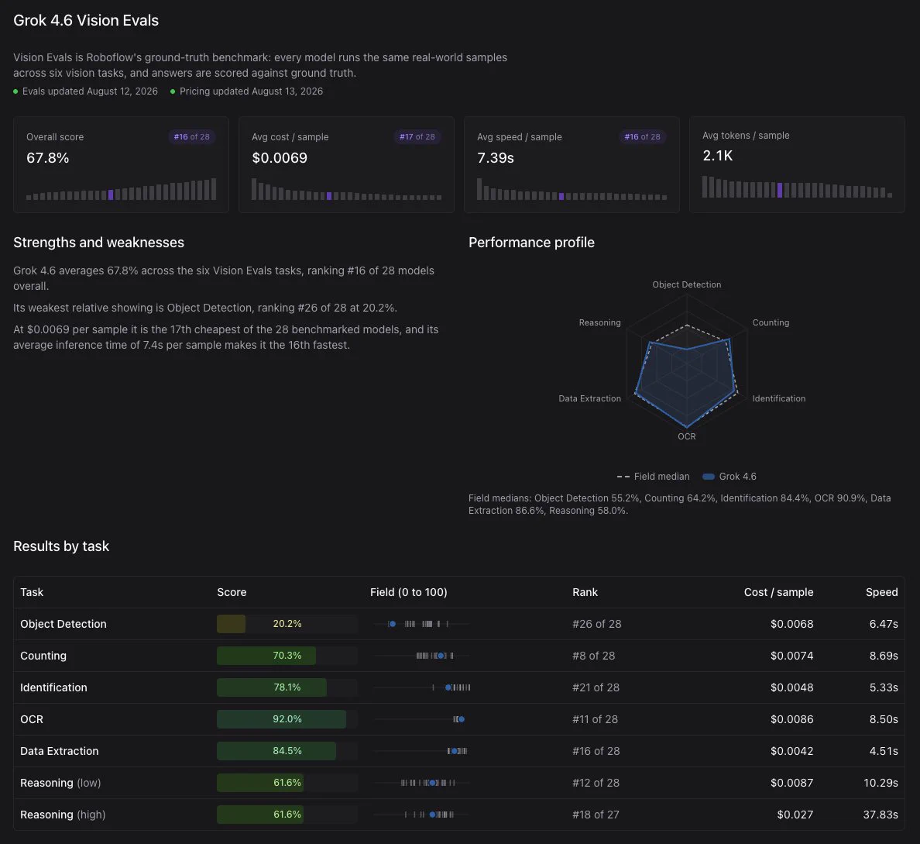Click the "#21 of 28" rank cell
Viewport: 920px width, 844px height.
596,687
